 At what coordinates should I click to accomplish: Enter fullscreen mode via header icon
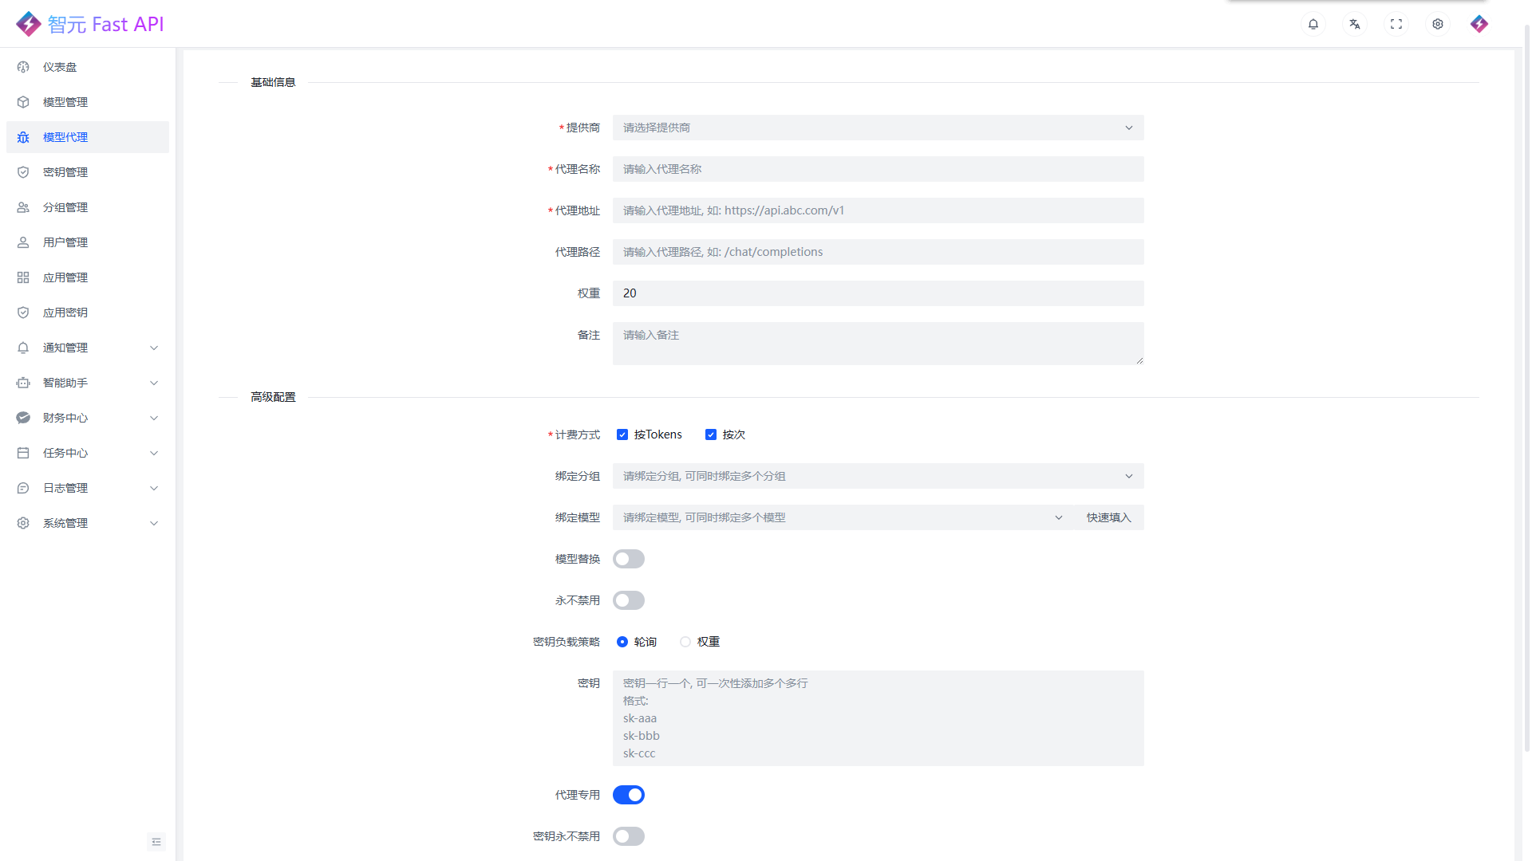(x=1396, y=24)
